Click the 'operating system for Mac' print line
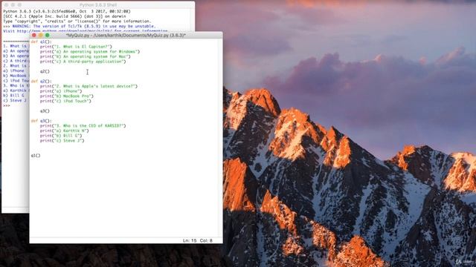Screen dimensions: 476x267 (85, 56)
